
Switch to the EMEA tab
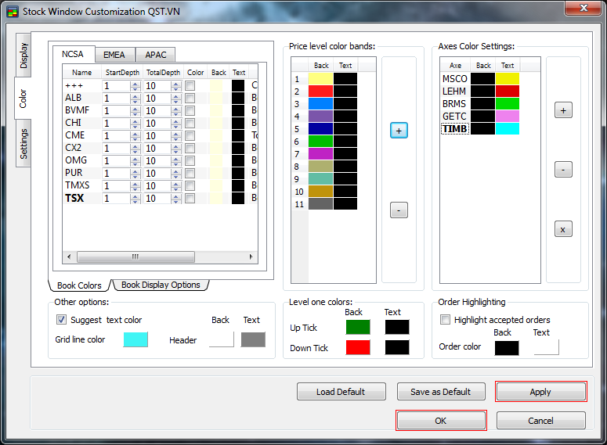[114, 55]
